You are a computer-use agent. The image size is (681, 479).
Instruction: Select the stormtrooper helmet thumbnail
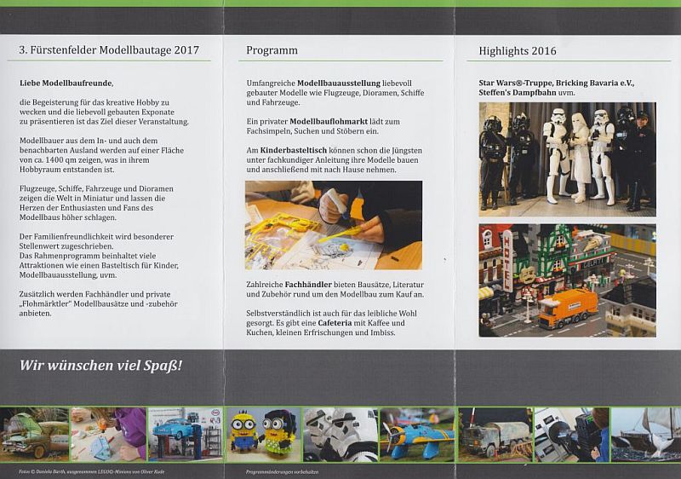(x=340, y=434)
